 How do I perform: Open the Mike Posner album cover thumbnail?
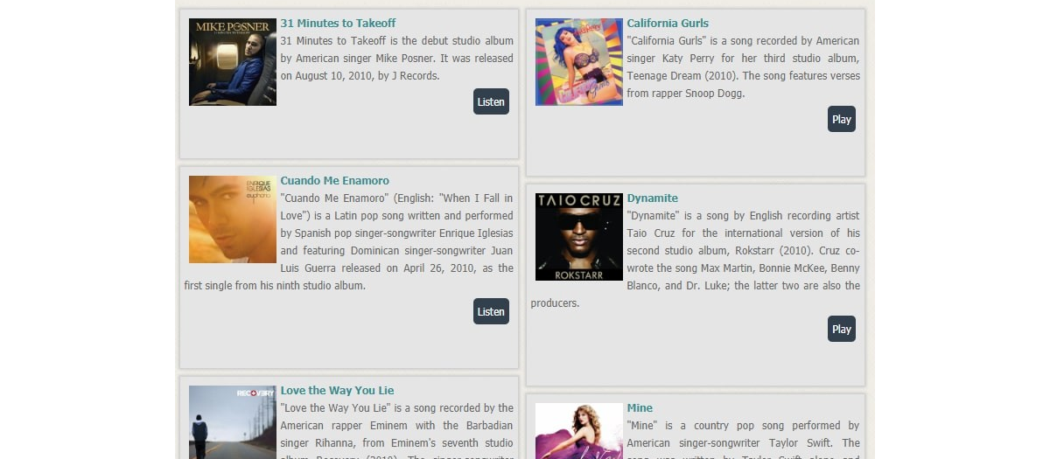[x=233, y=62]
